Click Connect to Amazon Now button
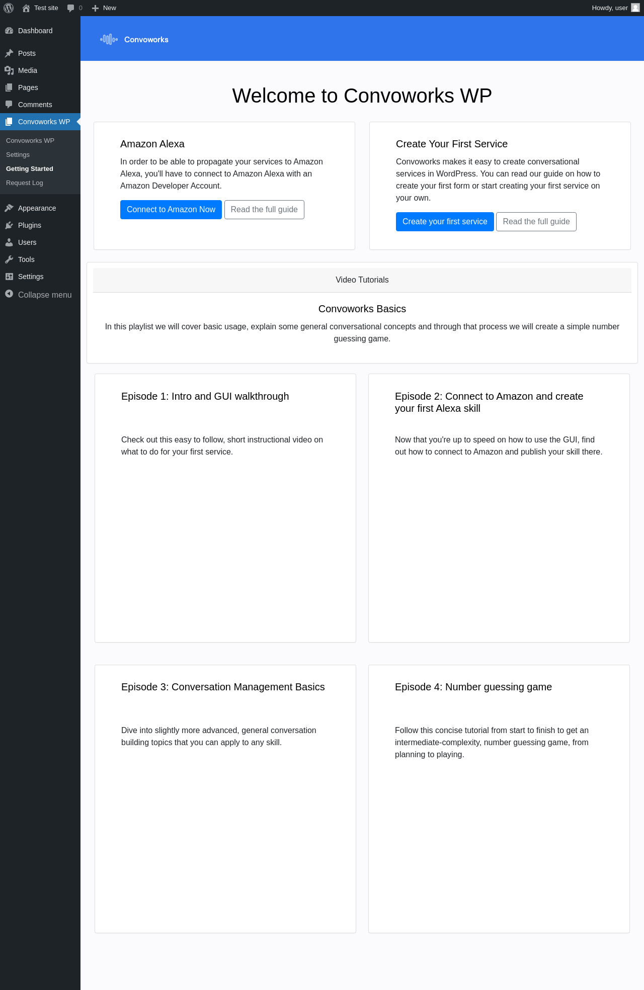This screenshot has width=644, height=990. (171, 210)
